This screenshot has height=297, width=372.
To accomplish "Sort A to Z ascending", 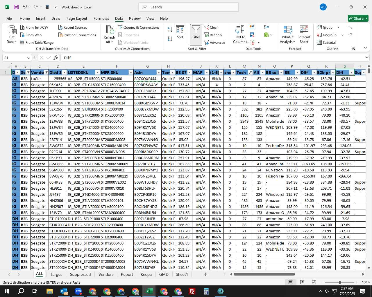I will pyautogui.click(x=170, y=30).
